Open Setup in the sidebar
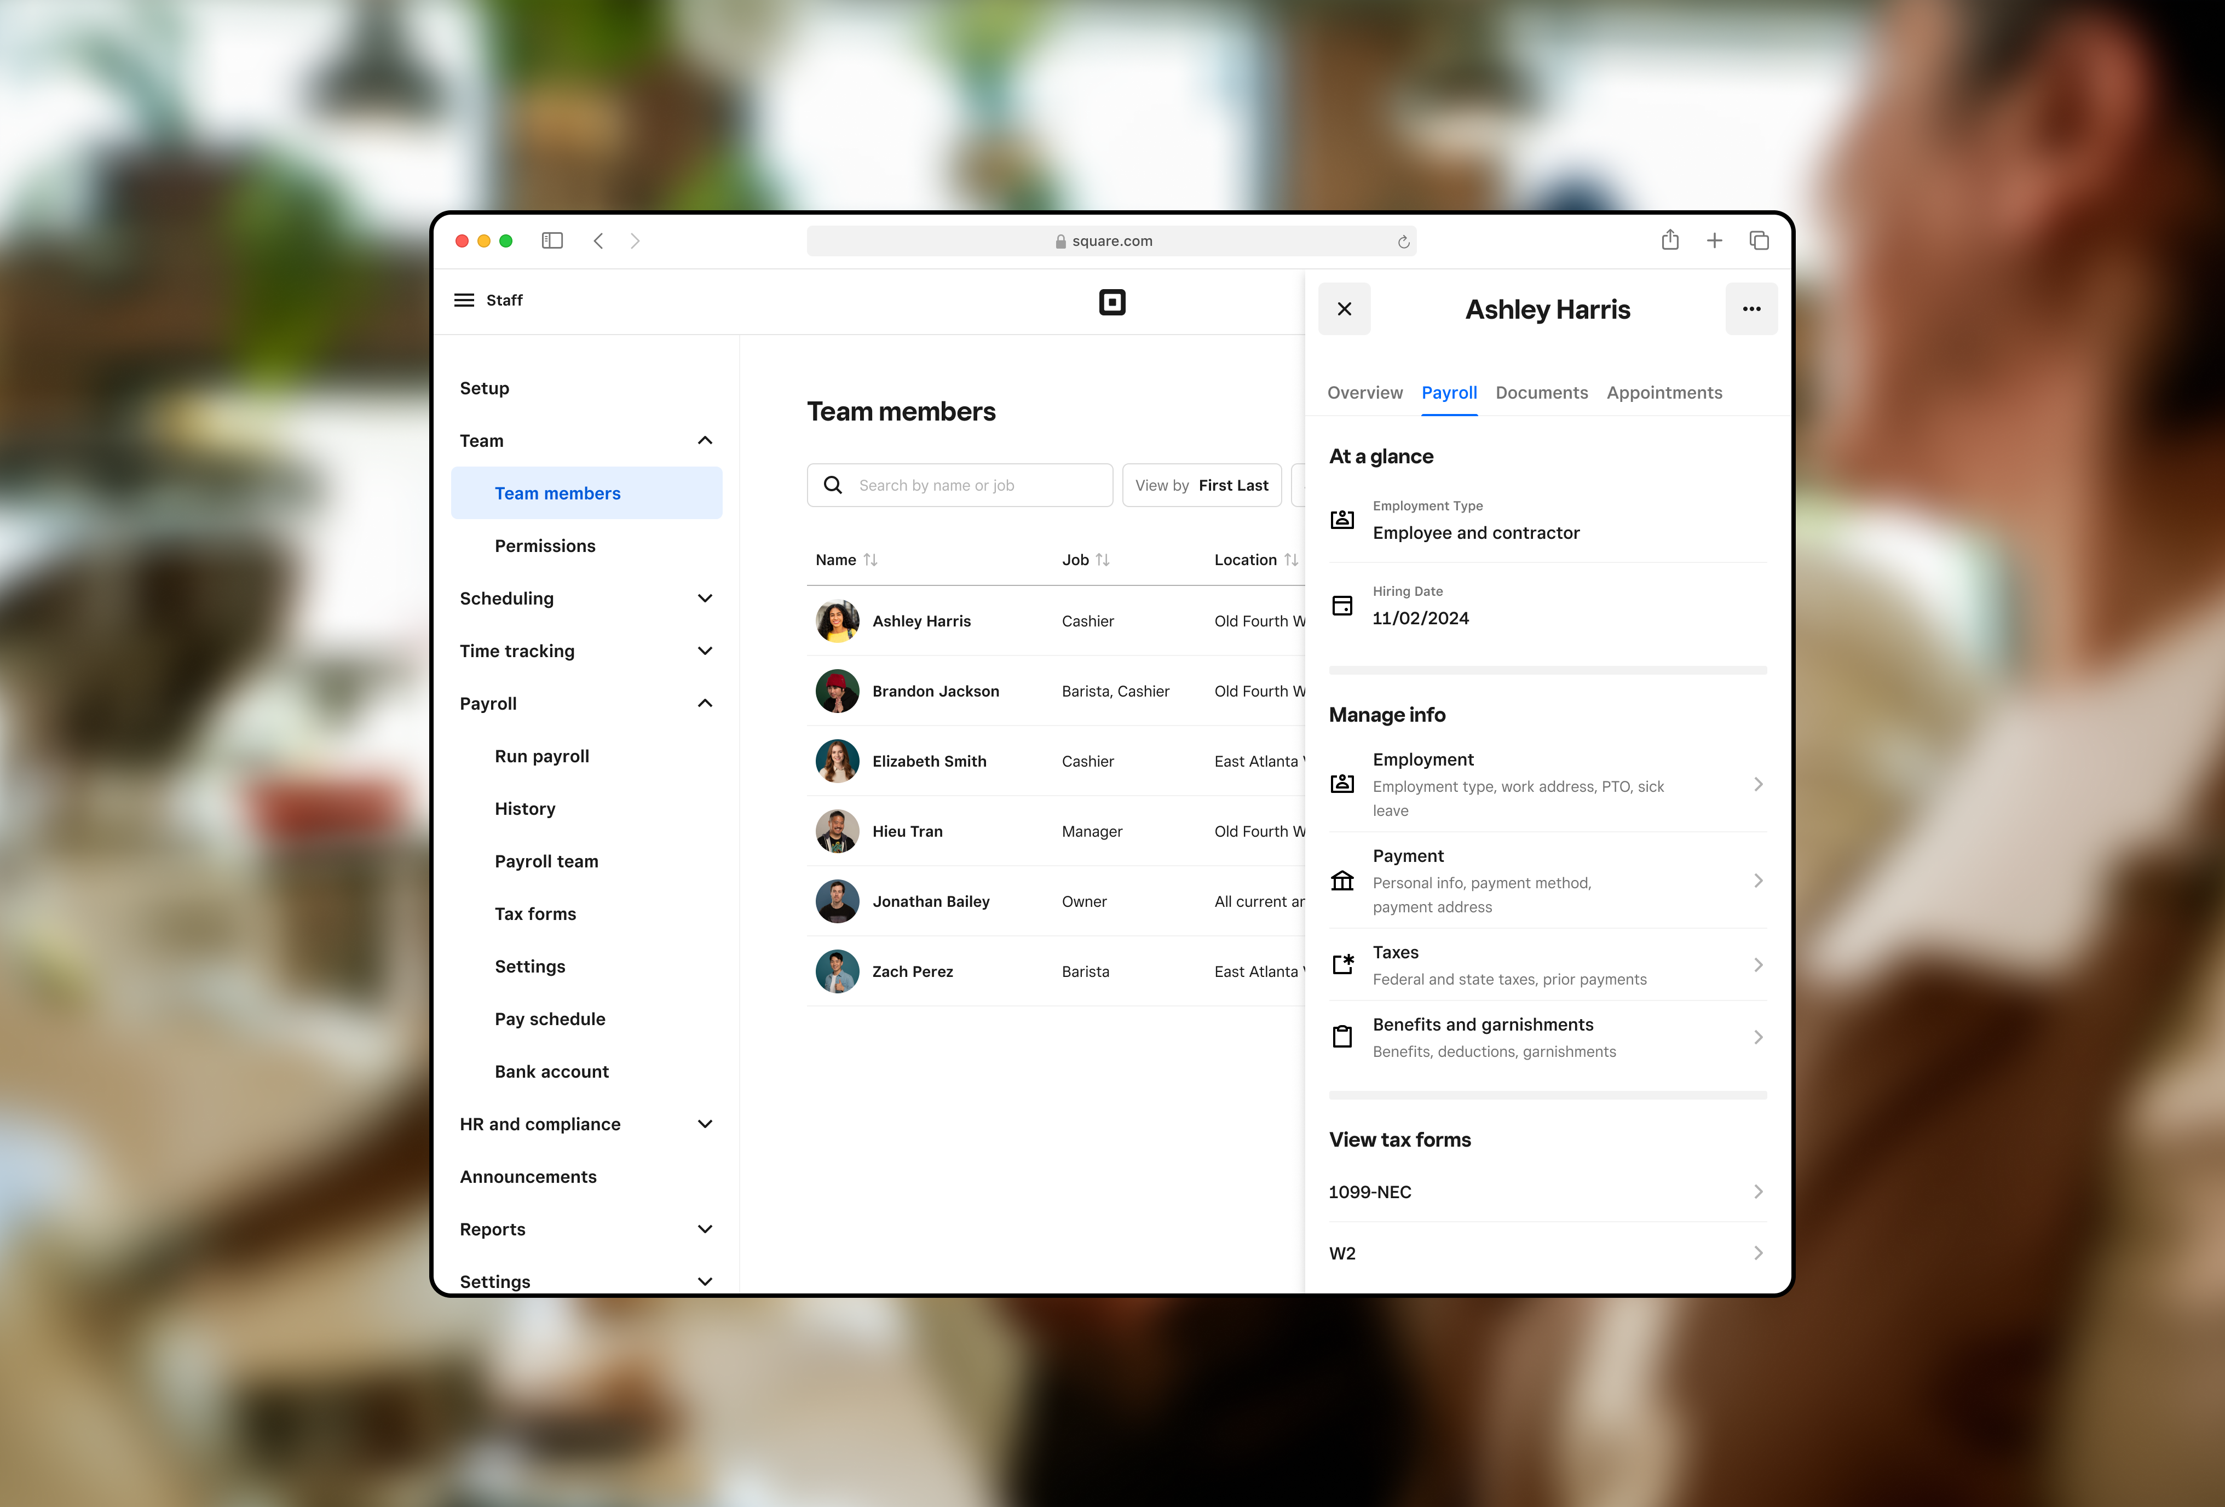The image size is (2225, 1507). click(485, 388)
